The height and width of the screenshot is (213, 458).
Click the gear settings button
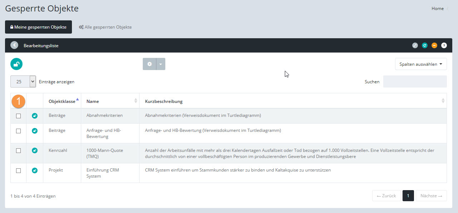click(150, 64)
